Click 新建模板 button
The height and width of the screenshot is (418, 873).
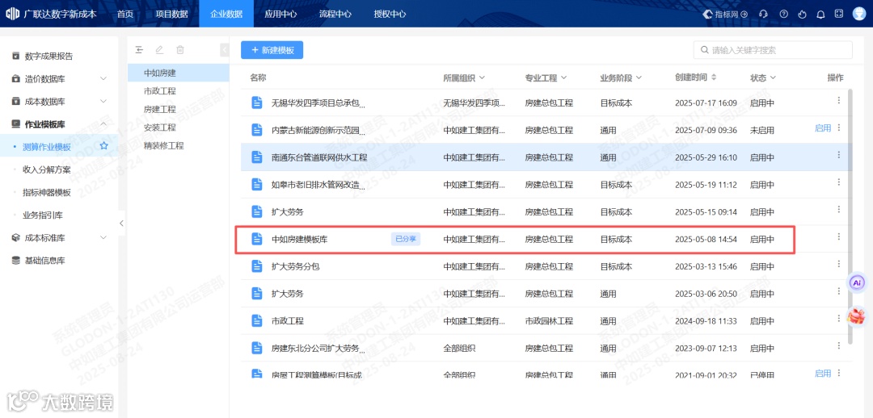click(272, 50)
